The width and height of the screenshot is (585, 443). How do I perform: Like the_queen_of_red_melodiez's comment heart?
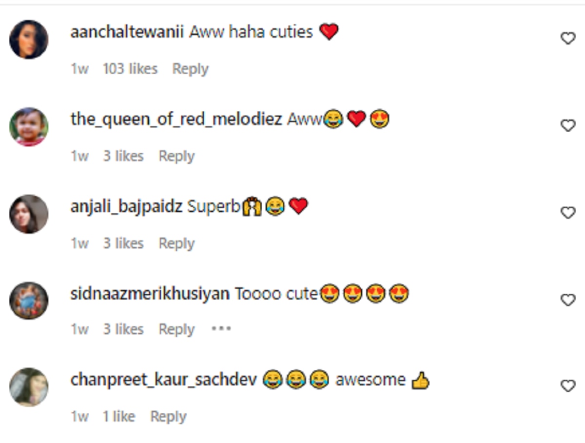[x=568, y=126]
